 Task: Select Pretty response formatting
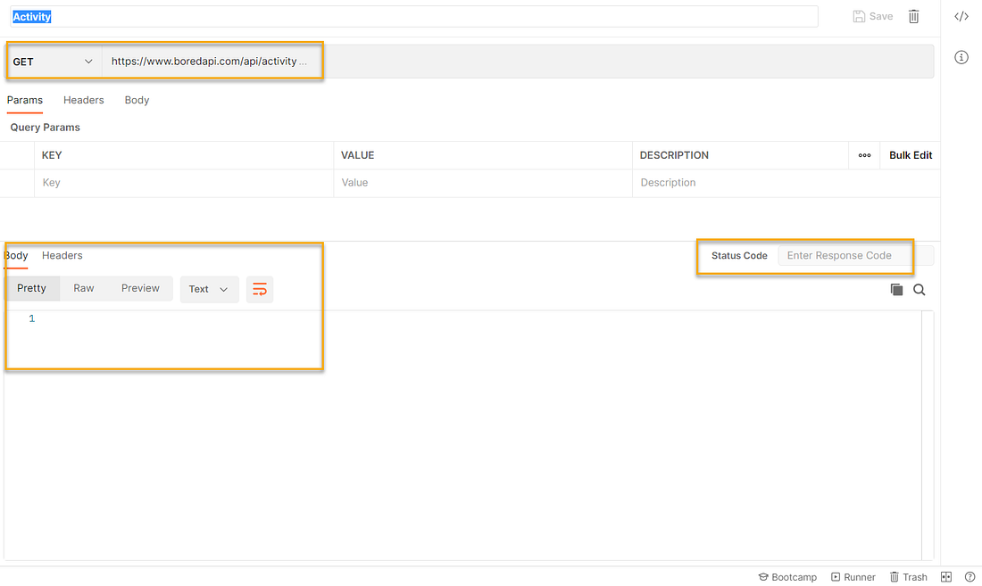pyautogui.click(x=32, y=288)
